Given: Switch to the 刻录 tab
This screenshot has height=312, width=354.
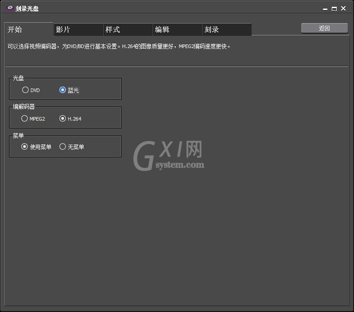Looking at the screenshot, I should click(x=226, y=29).
